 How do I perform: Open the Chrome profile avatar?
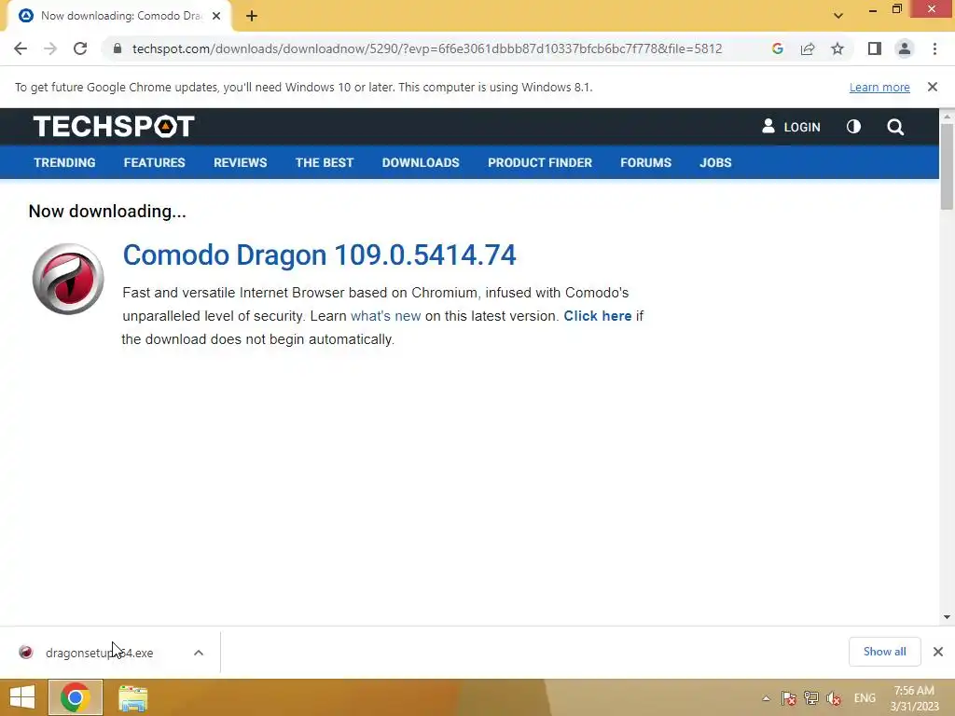coord(905,48)
